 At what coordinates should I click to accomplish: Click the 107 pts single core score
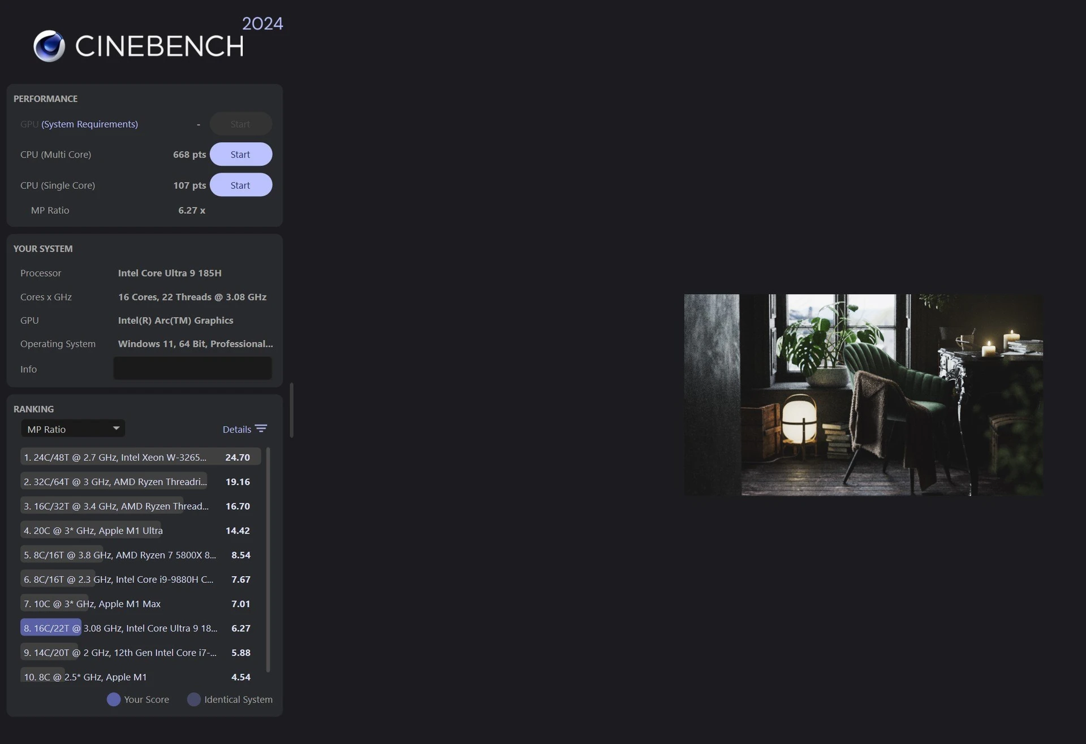point(189,185)
